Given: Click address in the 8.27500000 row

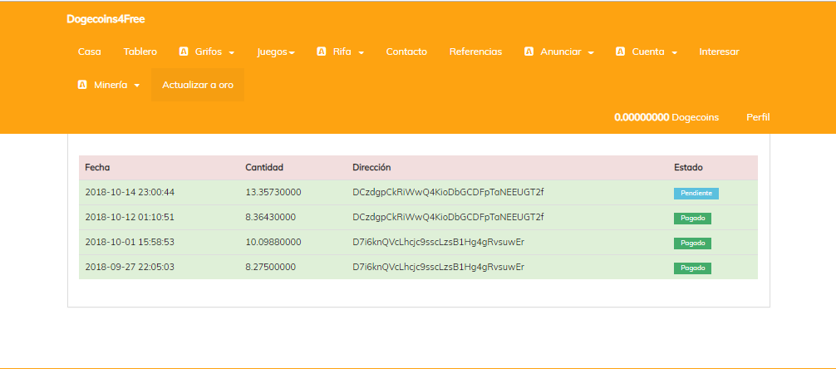Looking at the screenshot, I should (x=438, y=267).
